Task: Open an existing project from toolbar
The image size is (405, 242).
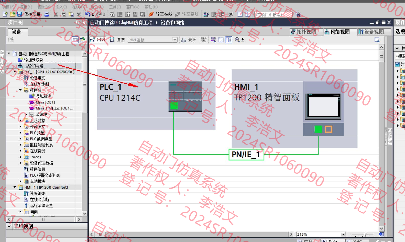Action: pos(13,14)
